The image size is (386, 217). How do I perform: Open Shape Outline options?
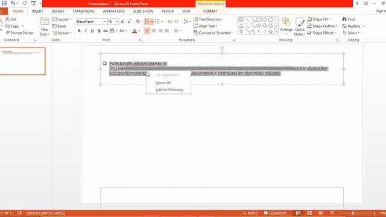[322, 26]
